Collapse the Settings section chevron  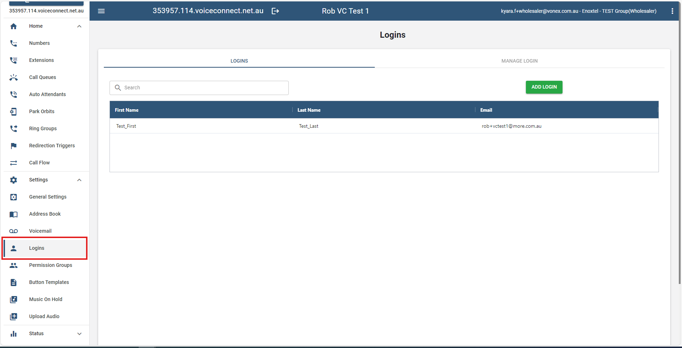pyautogui.click(x=79, y=180)
